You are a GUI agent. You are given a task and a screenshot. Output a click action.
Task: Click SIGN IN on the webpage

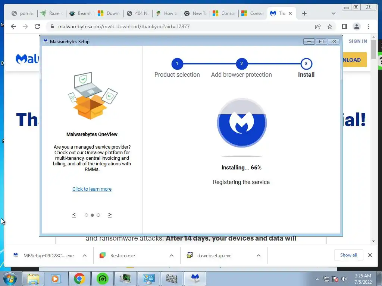(358, 41)
